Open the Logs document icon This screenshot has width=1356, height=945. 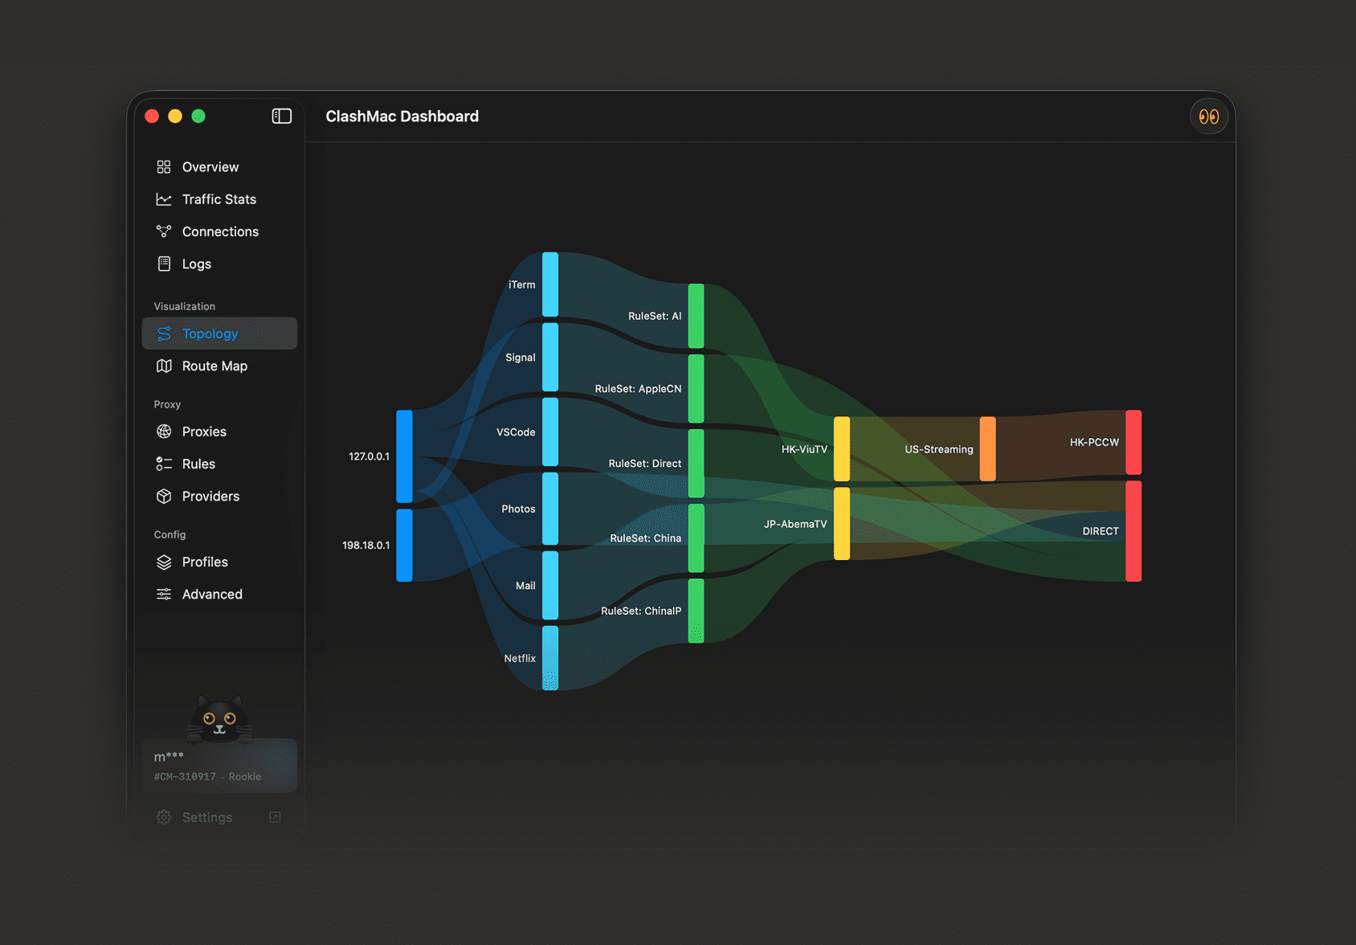pos(164,264)
